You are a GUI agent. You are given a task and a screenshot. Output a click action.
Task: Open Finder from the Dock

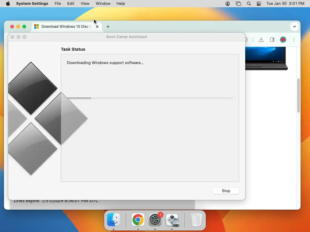click(114, 220)
